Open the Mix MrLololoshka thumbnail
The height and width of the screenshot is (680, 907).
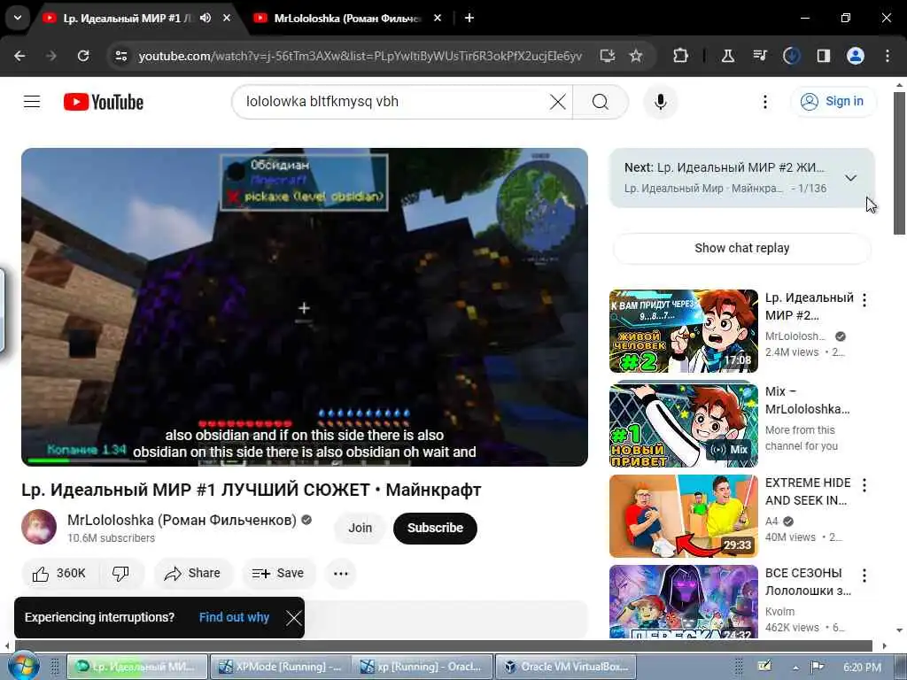click(683, 424)
